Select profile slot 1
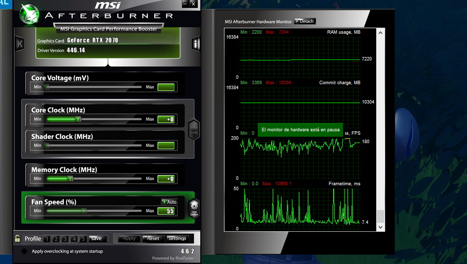467x264 pixels. click(47, 239)
